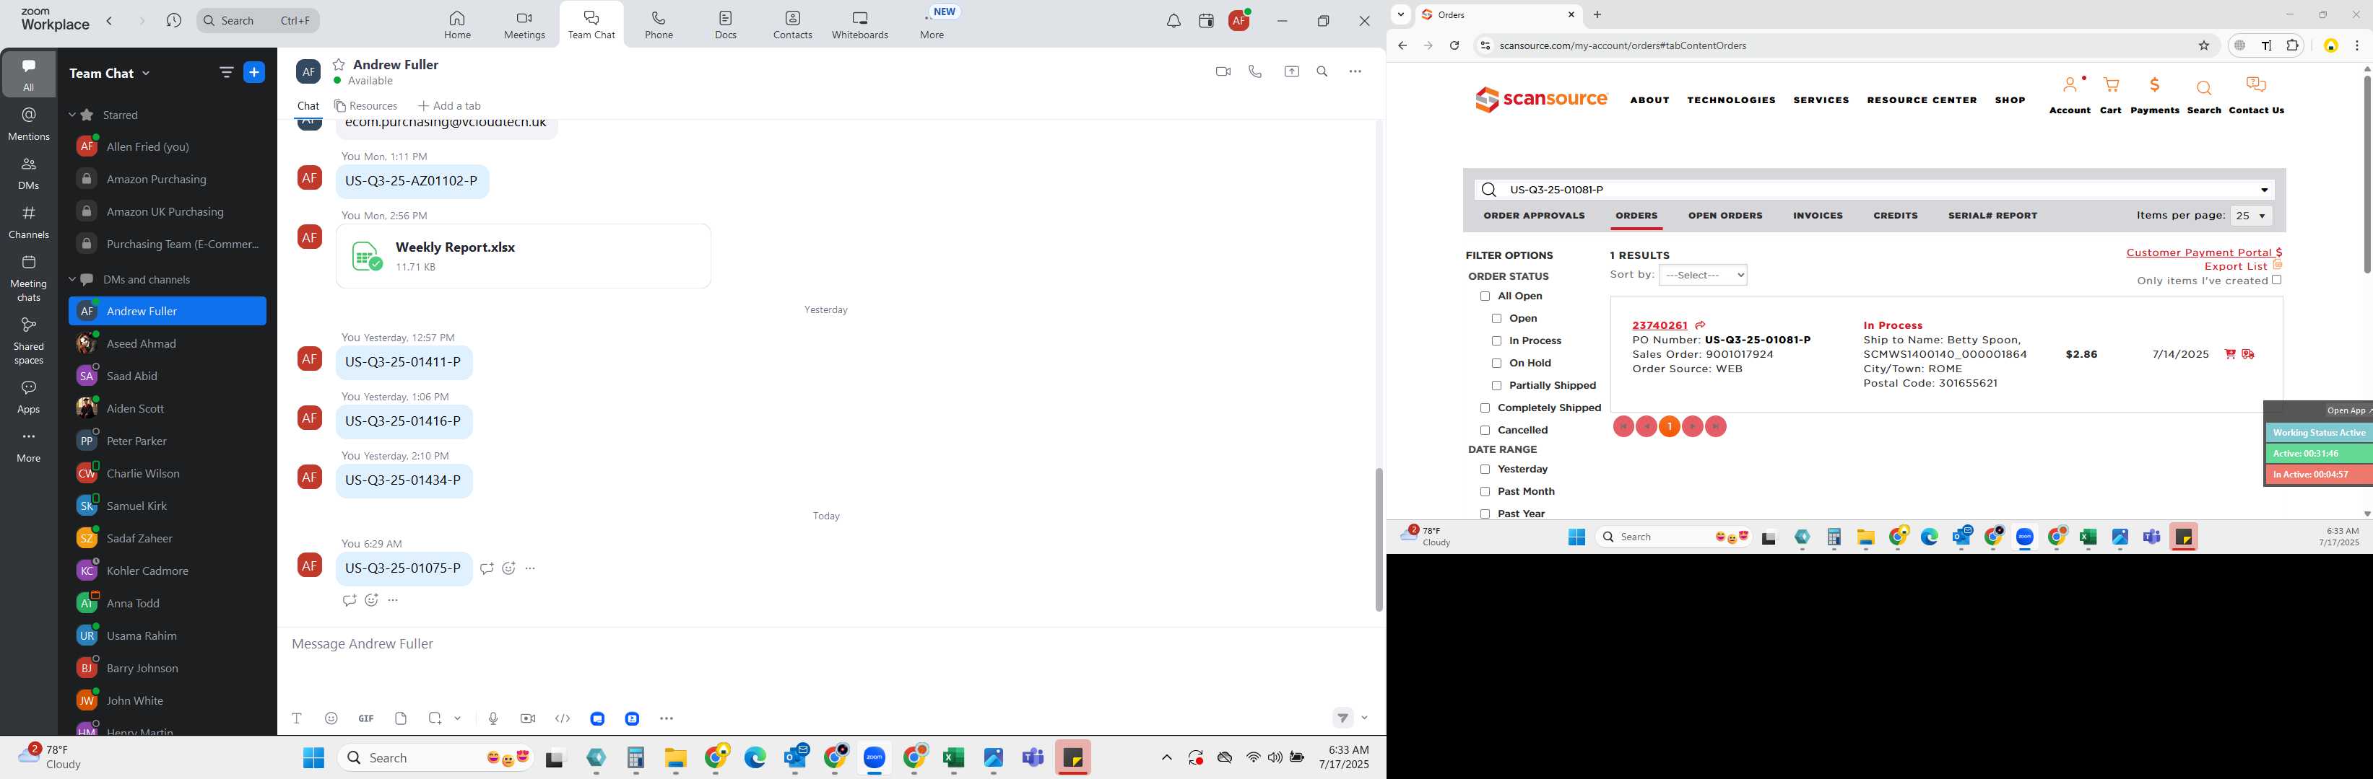Click Add a tab in chat header
The height and width of the screenshot is (779, 2373).
click(450, 106)
